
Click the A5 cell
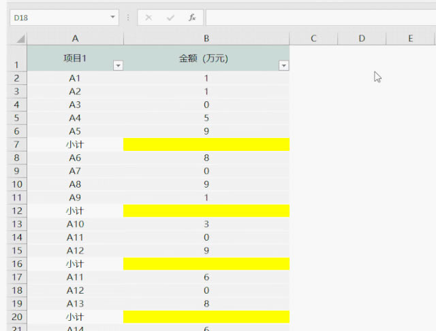[x=75, y=131]
